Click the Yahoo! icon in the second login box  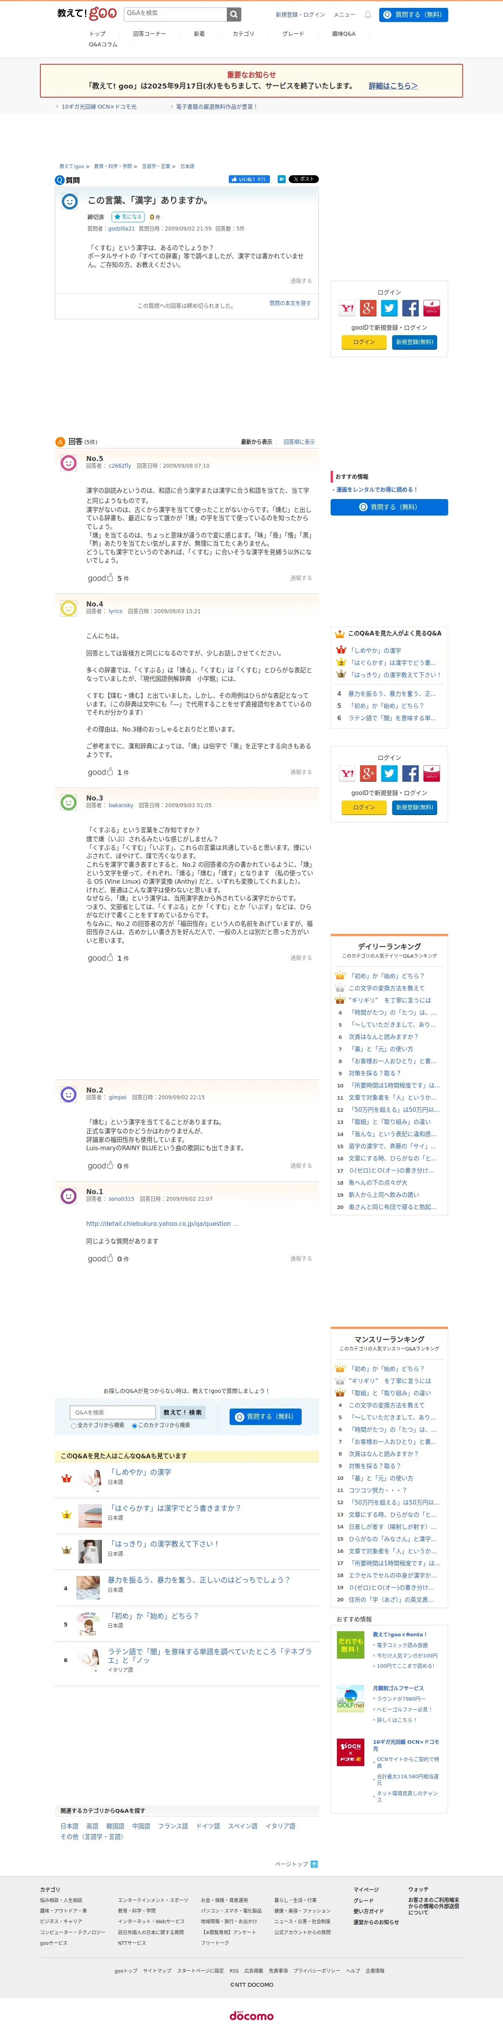tap(347, 774)
